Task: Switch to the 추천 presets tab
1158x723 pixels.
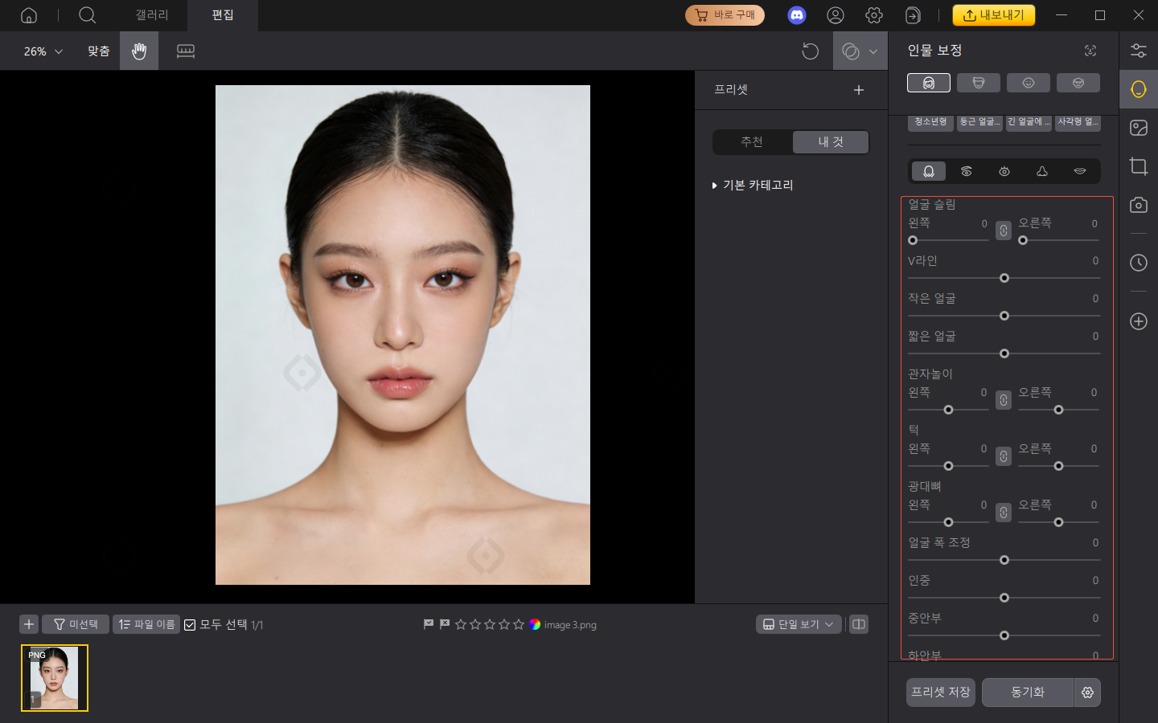Action: [752, 141]
